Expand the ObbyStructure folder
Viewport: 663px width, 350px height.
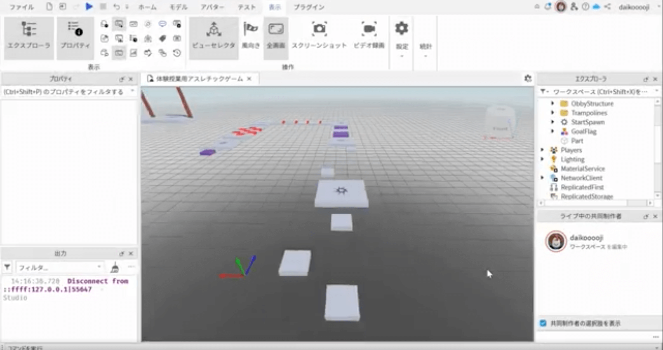(552, 103)
